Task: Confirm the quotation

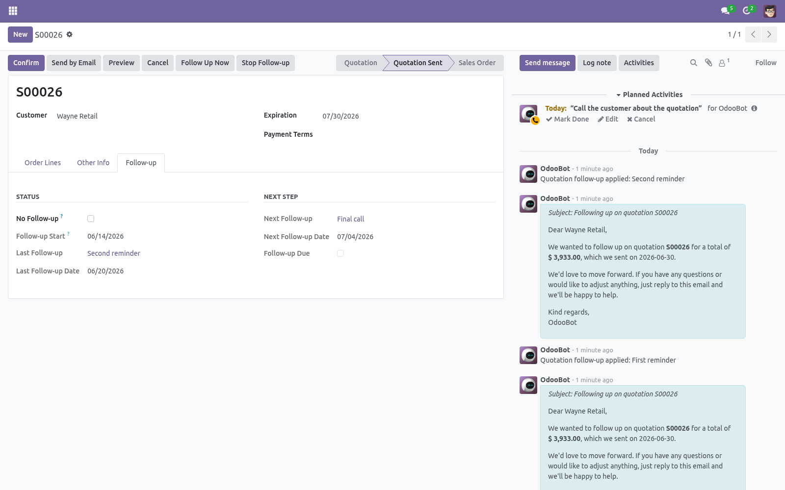Action: 26,63
